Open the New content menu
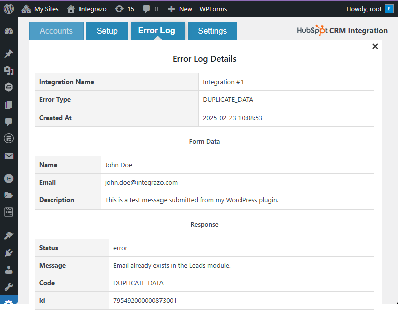This screenshot has width=402, height=313. (180, 9)
